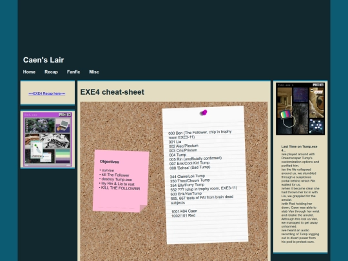Screen dimensions: 348x261
Task: Click the Tump.exe 4 title bar text
Action: (x=285, y=85)
